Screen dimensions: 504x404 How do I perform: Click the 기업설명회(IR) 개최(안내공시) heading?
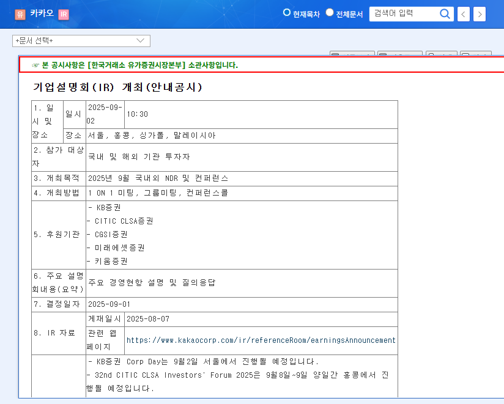(117, 87)
